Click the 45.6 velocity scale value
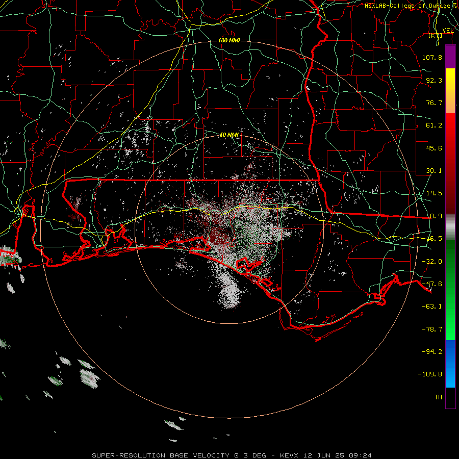Screen dimensions: 459x459 (434, 148)
